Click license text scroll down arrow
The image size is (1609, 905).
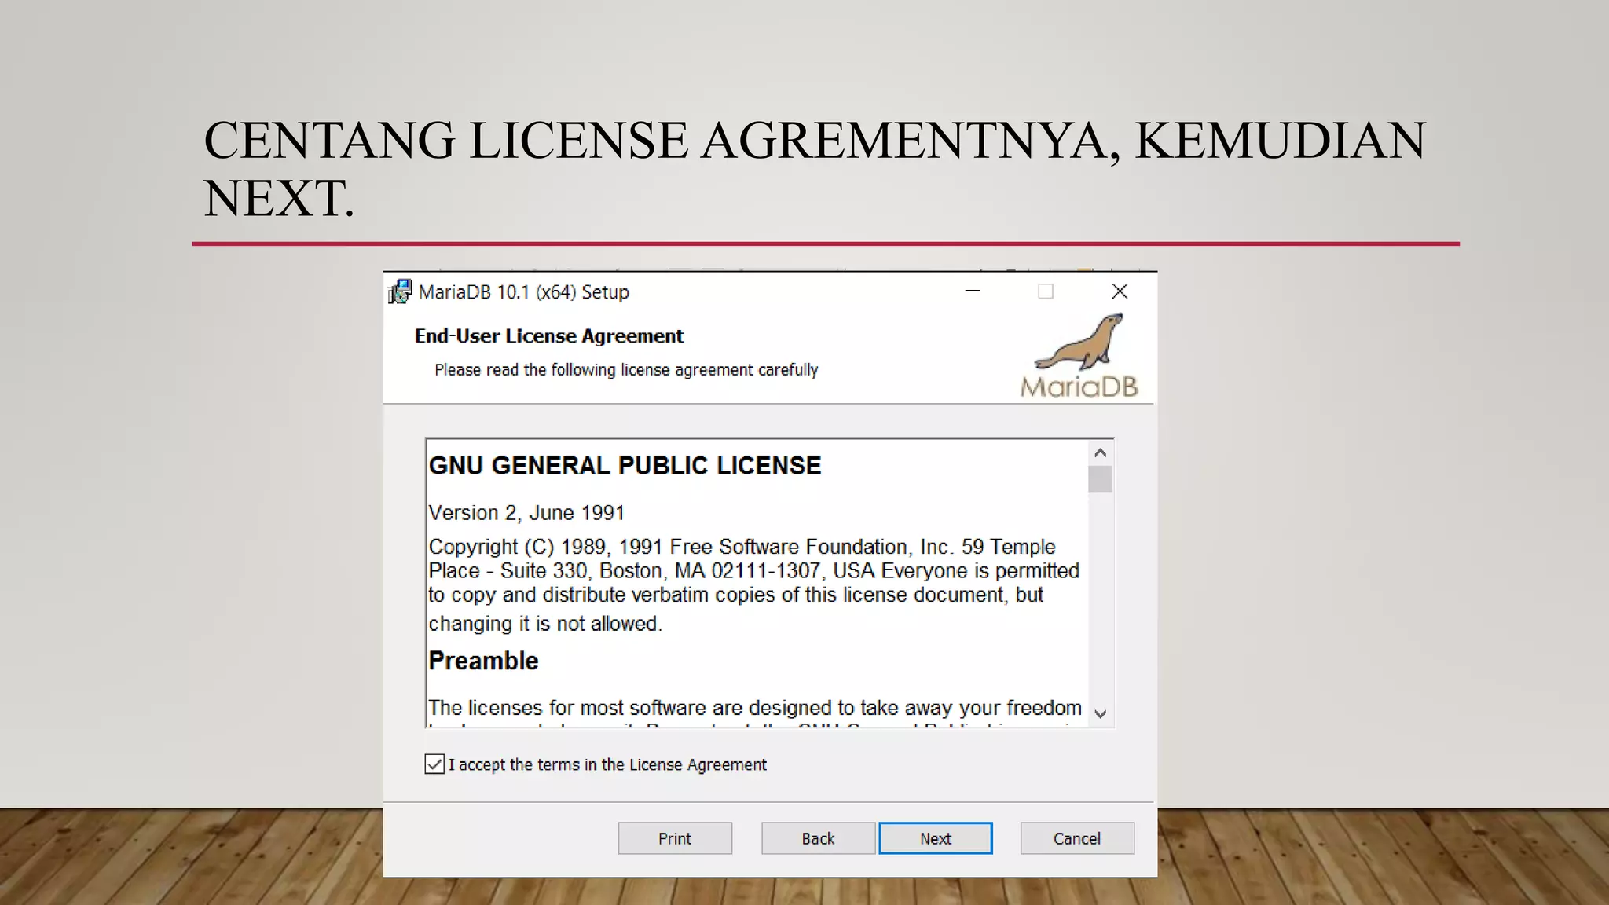pyautogui.click(x=1100, y=713)
